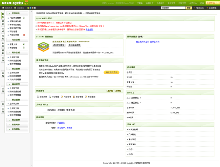This screenshot has height=167, width=220.
Task: Click 注销 to log out
Action: 202,3
